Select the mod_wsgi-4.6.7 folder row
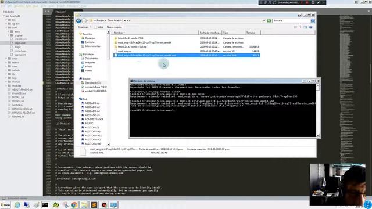Image resolution: width=372 pixels, height=209 pixels. coord(186,42)
